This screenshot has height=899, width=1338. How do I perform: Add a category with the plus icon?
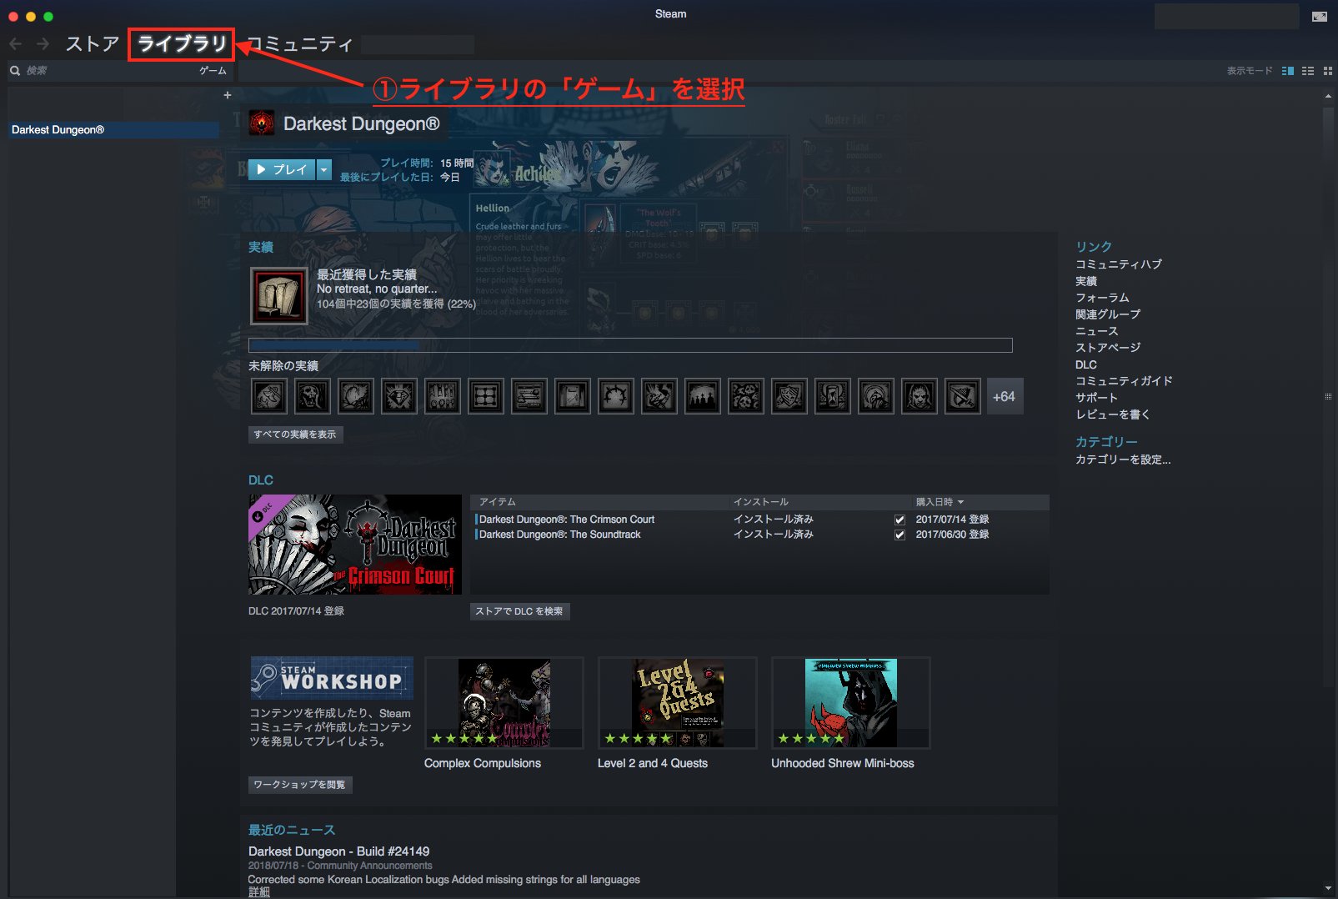(x=228, y=95)
